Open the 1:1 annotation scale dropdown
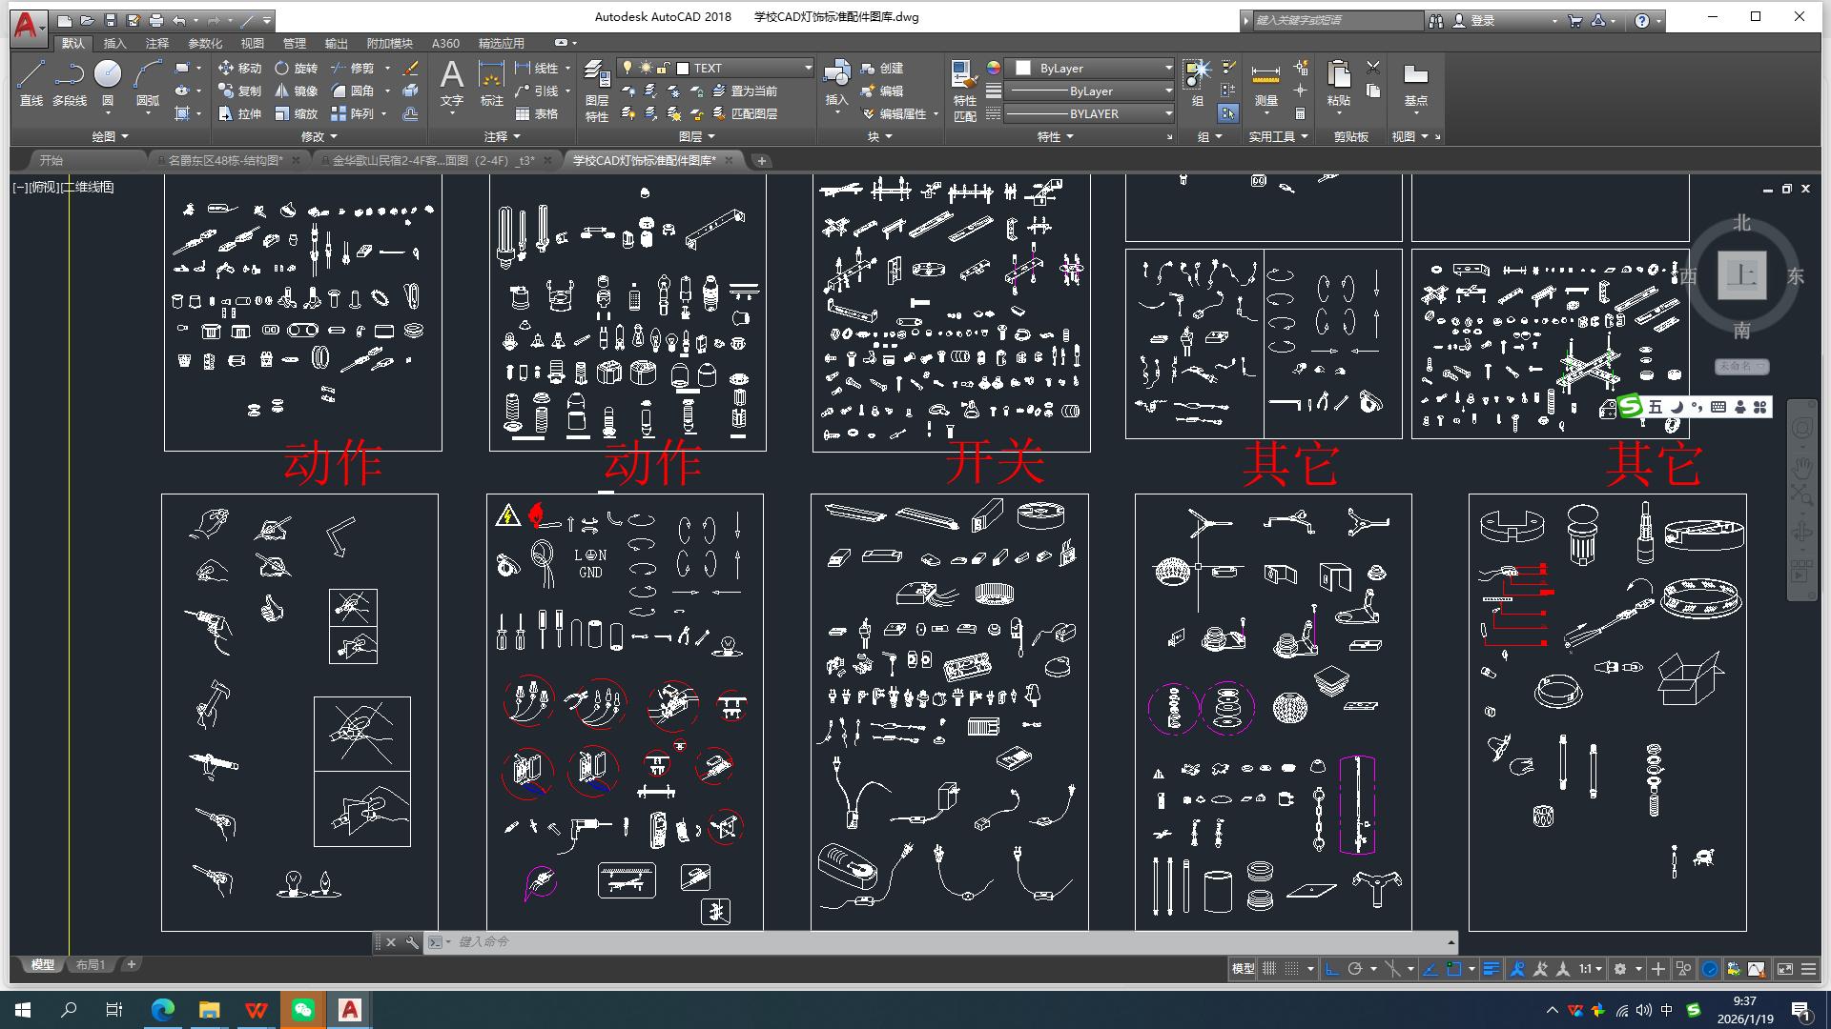The height and width of the screenshot is (1029, 1831). [x=1590, y=969]
